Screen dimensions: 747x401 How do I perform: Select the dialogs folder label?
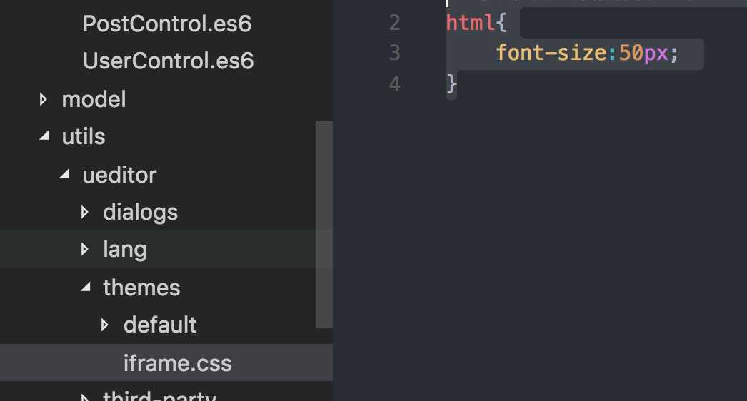tap(140, 213)
